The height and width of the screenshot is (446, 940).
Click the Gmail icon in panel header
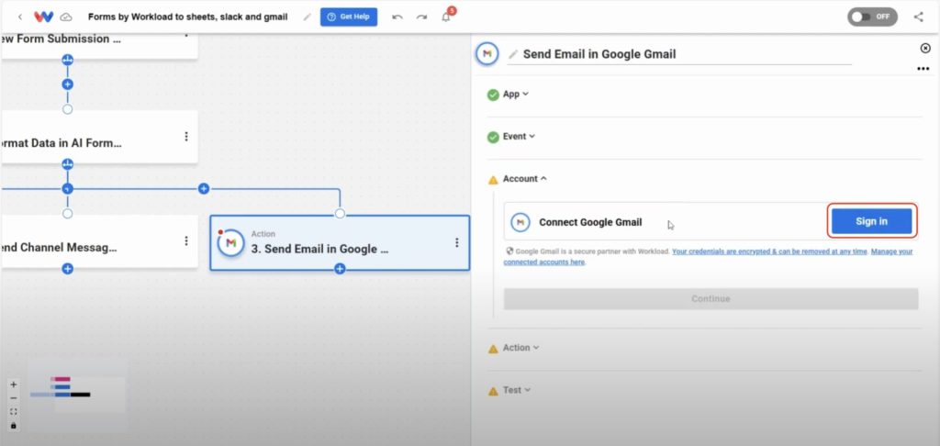coord(487,54)
